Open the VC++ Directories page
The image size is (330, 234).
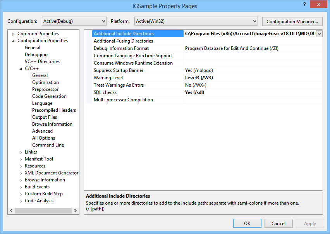click(x=42, y=61)
